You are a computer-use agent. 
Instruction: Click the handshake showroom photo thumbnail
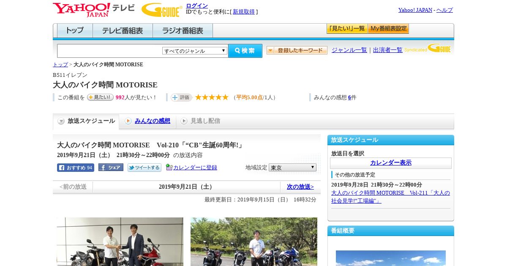click(x=120, y=242)
